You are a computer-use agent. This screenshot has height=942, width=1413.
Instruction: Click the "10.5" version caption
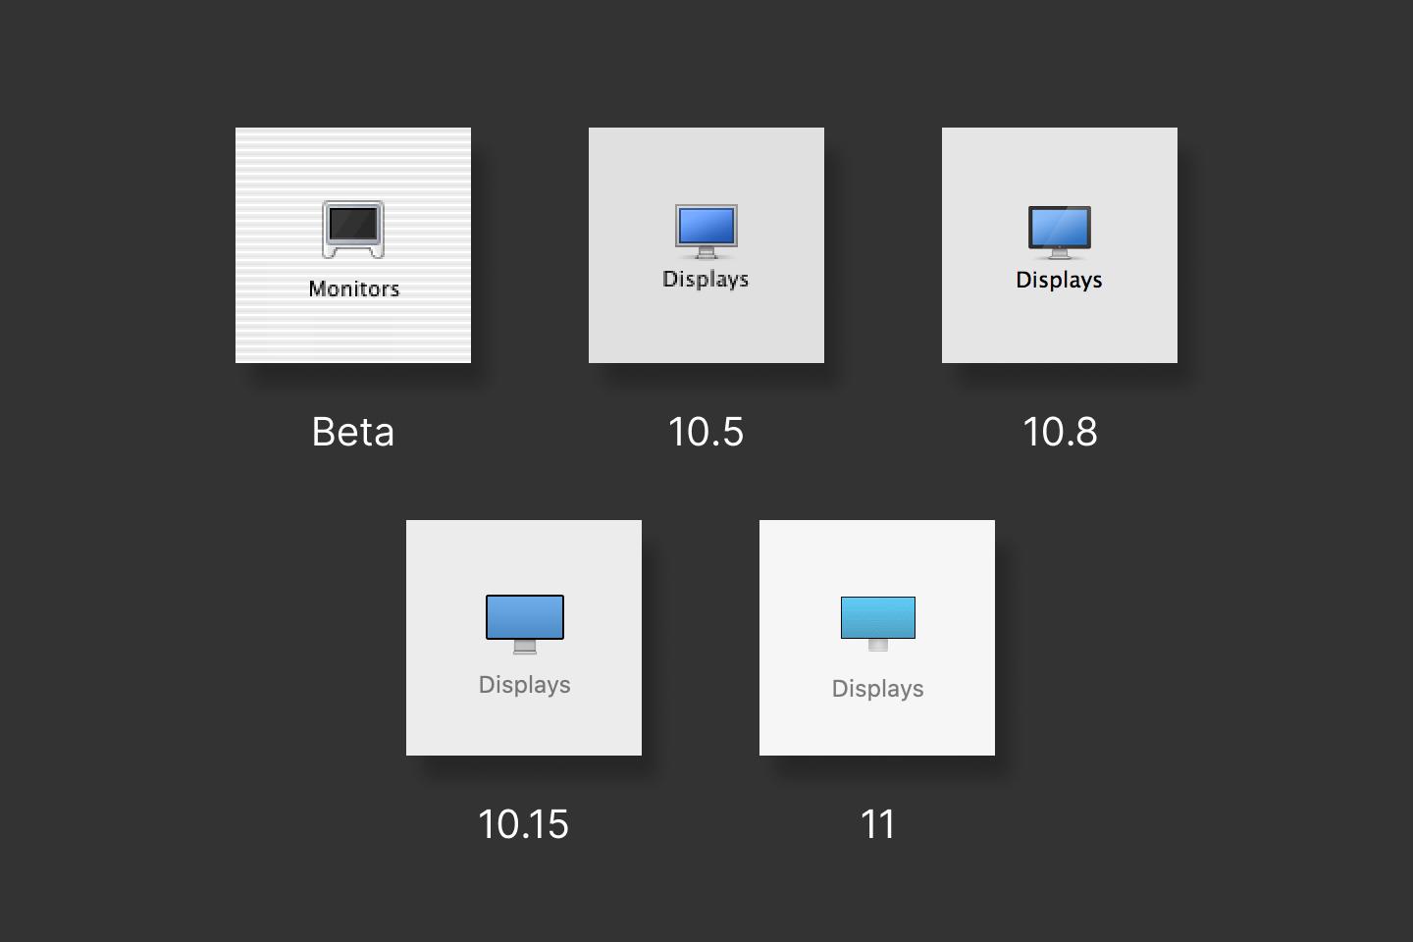pos(706,432)
